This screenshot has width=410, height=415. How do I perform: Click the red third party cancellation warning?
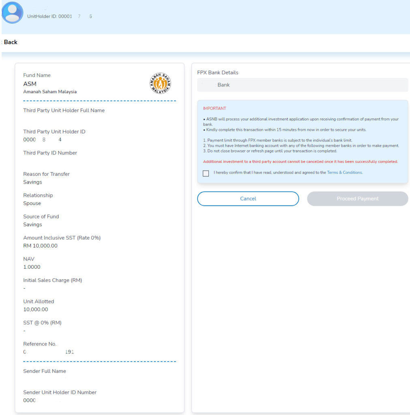301,162
